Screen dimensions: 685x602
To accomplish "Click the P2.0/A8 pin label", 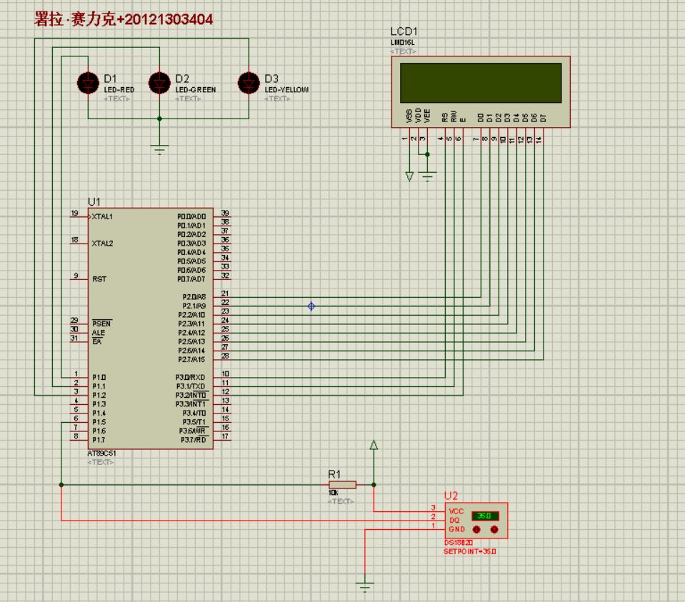I will (x=194, y=297).
